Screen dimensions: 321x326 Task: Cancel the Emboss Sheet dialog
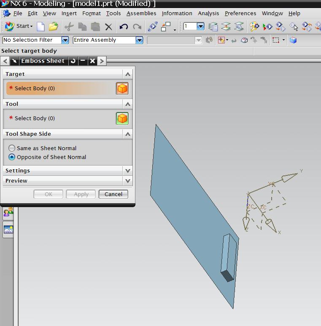pos(113,194)
